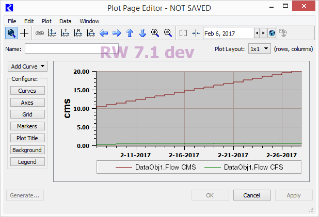Click the first axis scale icon
The height and width of the screenshot is (217, 319).
(52, 33)
